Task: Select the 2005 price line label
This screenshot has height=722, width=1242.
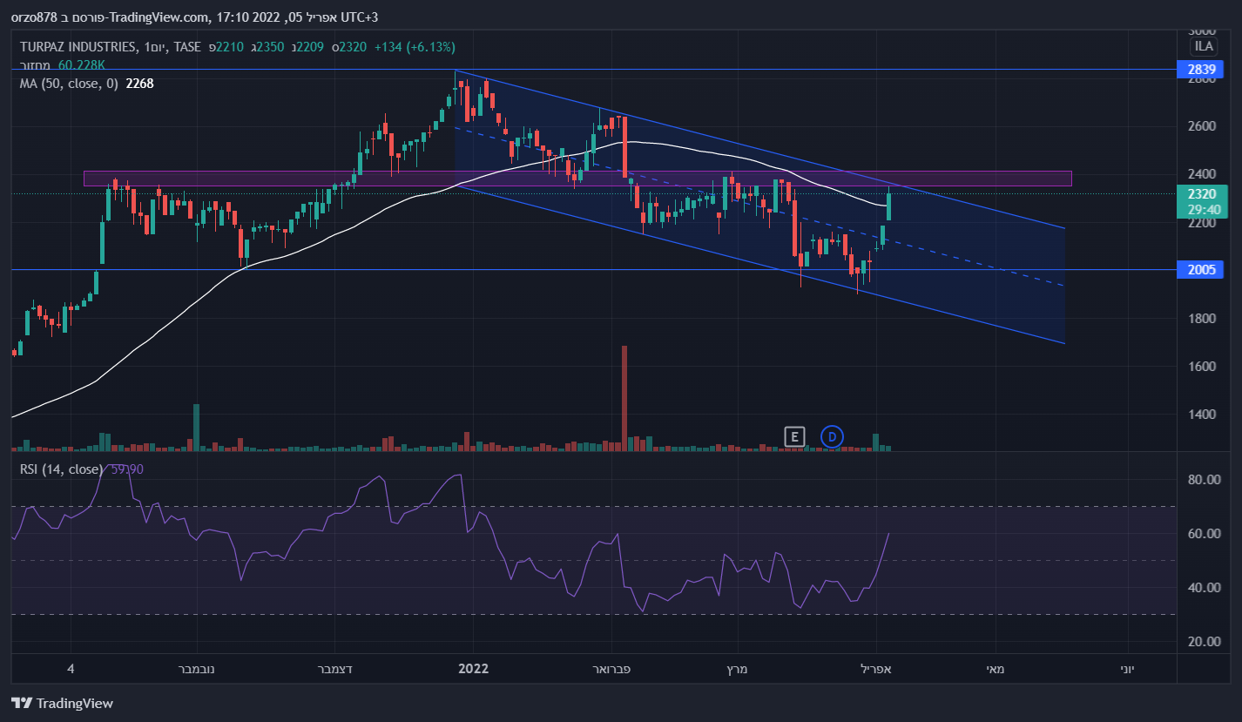Action: point(1200,270)
